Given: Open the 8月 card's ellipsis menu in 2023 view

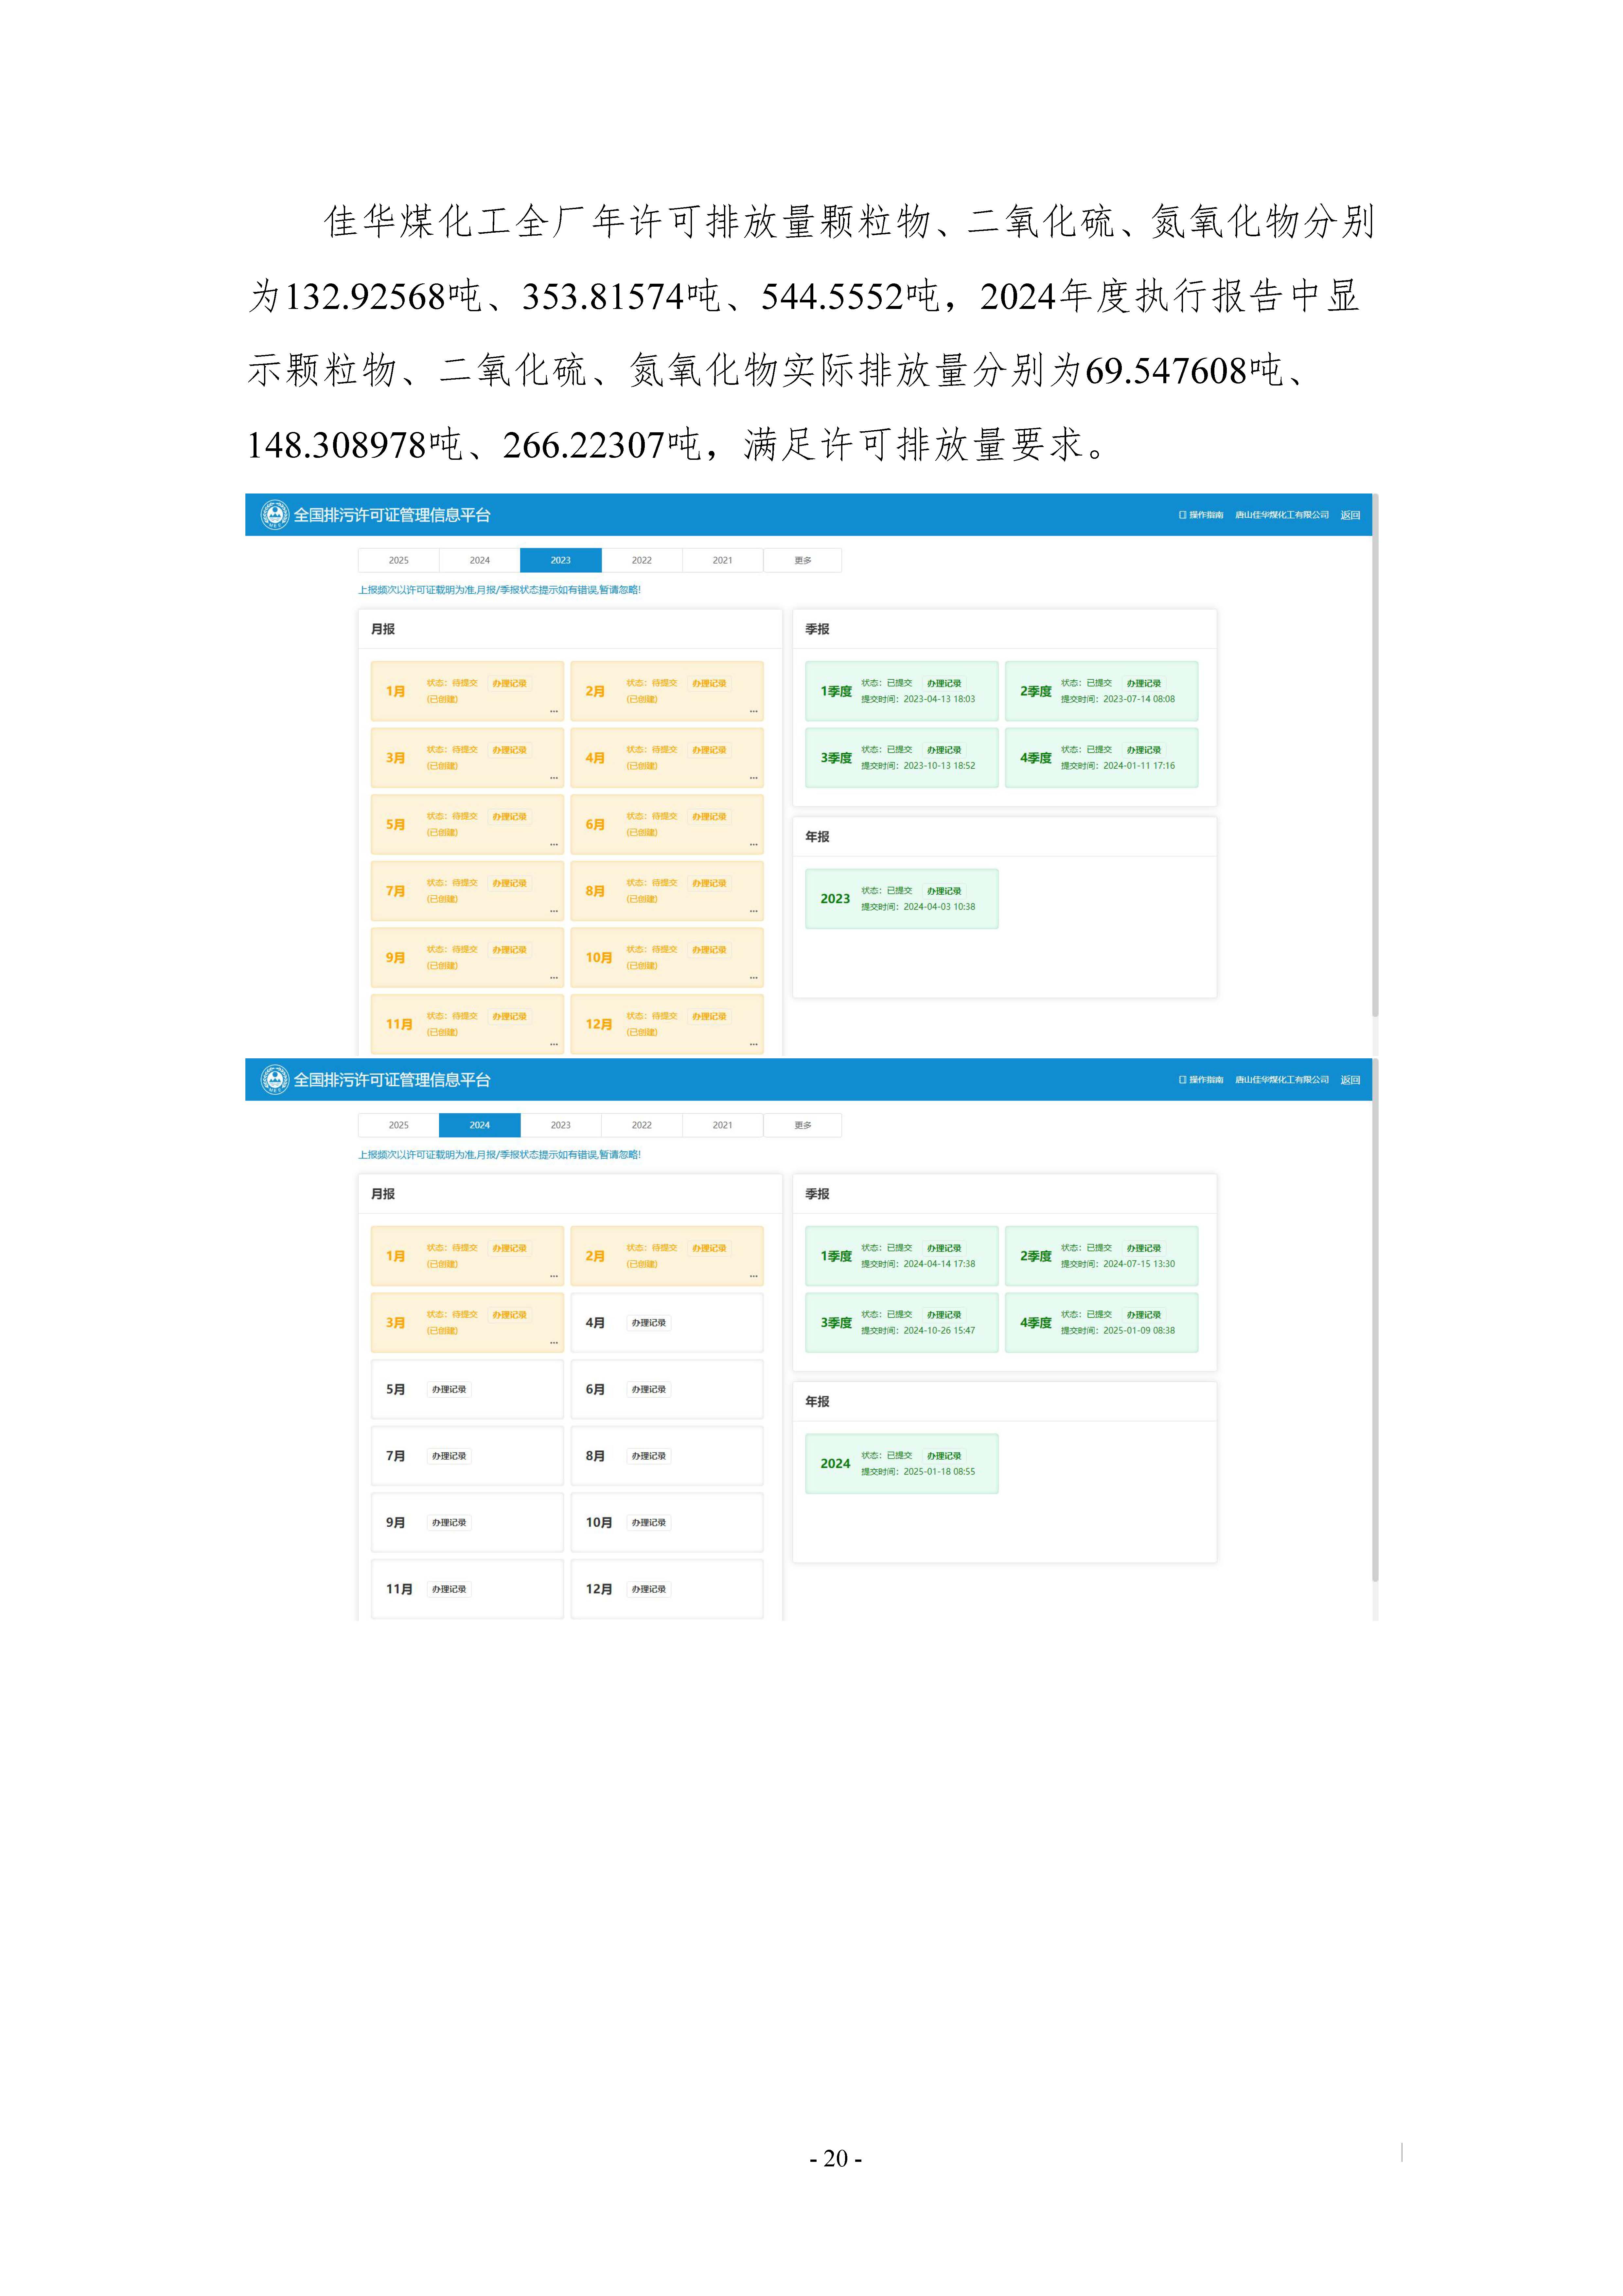Looking at the screenshot, I should click(x=754, y=911).
